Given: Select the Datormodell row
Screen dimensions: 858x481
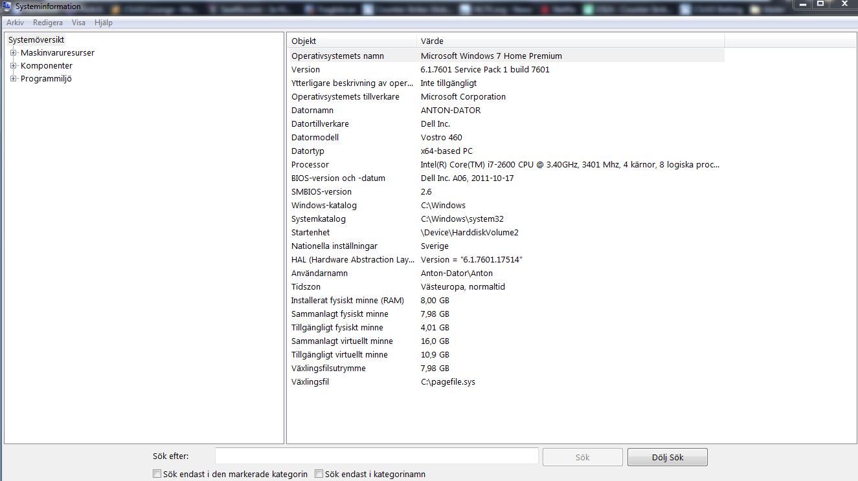Looking at the screenshot, I should coord(506,138).
